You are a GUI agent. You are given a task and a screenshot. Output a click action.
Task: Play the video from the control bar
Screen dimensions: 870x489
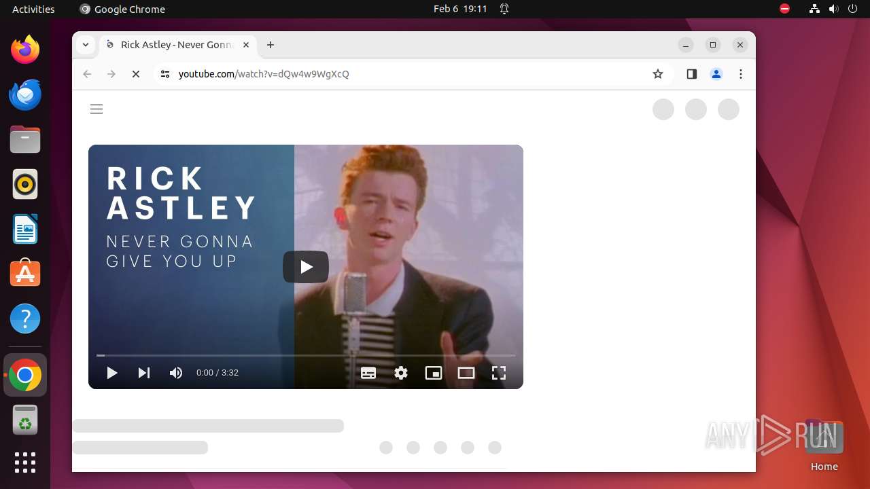click(x=112, y=373)
